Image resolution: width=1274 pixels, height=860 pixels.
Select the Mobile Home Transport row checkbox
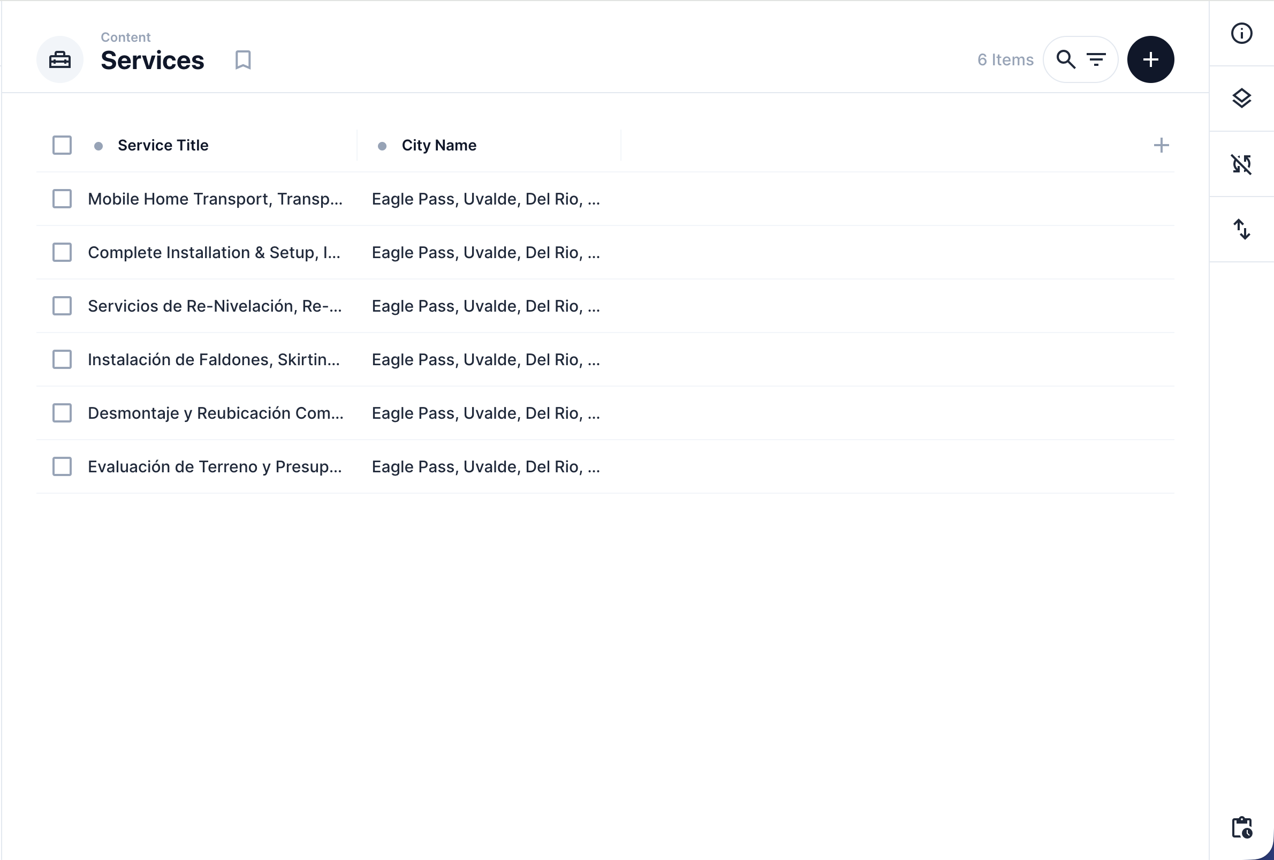point(62,199)
